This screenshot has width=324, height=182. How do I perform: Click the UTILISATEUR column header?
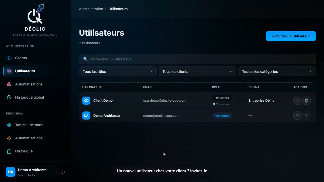[92, 87]
